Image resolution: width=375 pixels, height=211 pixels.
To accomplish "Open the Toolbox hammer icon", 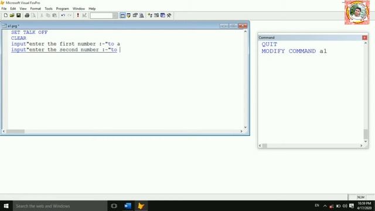I will (x=169, y=16).
